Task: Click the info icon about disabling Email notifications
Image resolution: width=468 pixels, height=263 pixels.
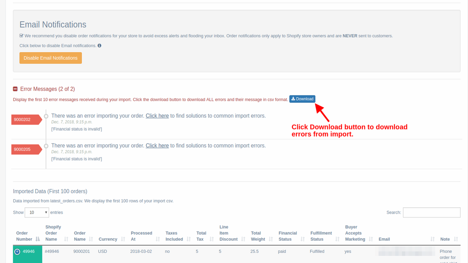Action: pos(99,45)
